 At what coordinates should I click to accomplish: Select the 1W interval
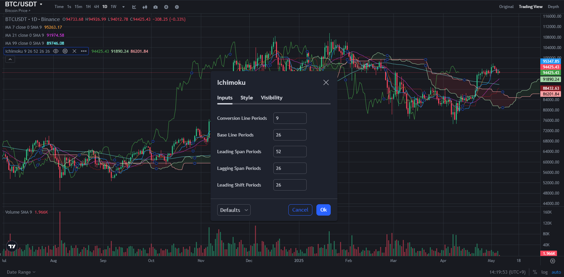click(x=113, y=7)
